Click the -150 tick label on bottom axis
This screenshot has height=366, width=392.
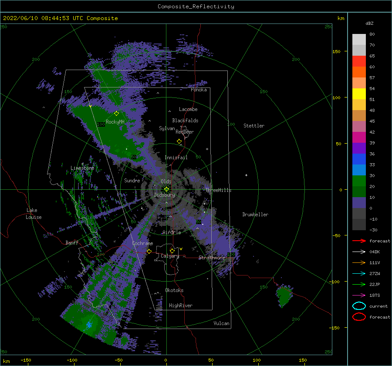(26, 360)
